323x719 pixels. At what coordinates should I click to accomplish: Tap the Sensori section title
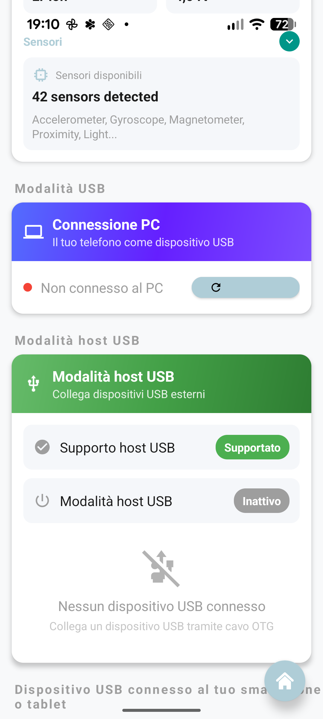(x=43, y=42)
